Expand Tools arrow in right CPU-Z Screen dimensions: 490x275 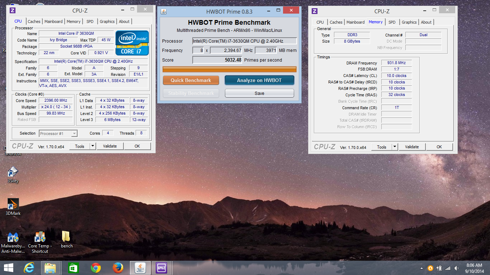(x=395, y=147)
